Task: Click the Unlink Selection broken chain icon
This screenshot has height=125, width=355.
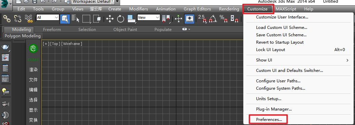Action: pos(17,18)
